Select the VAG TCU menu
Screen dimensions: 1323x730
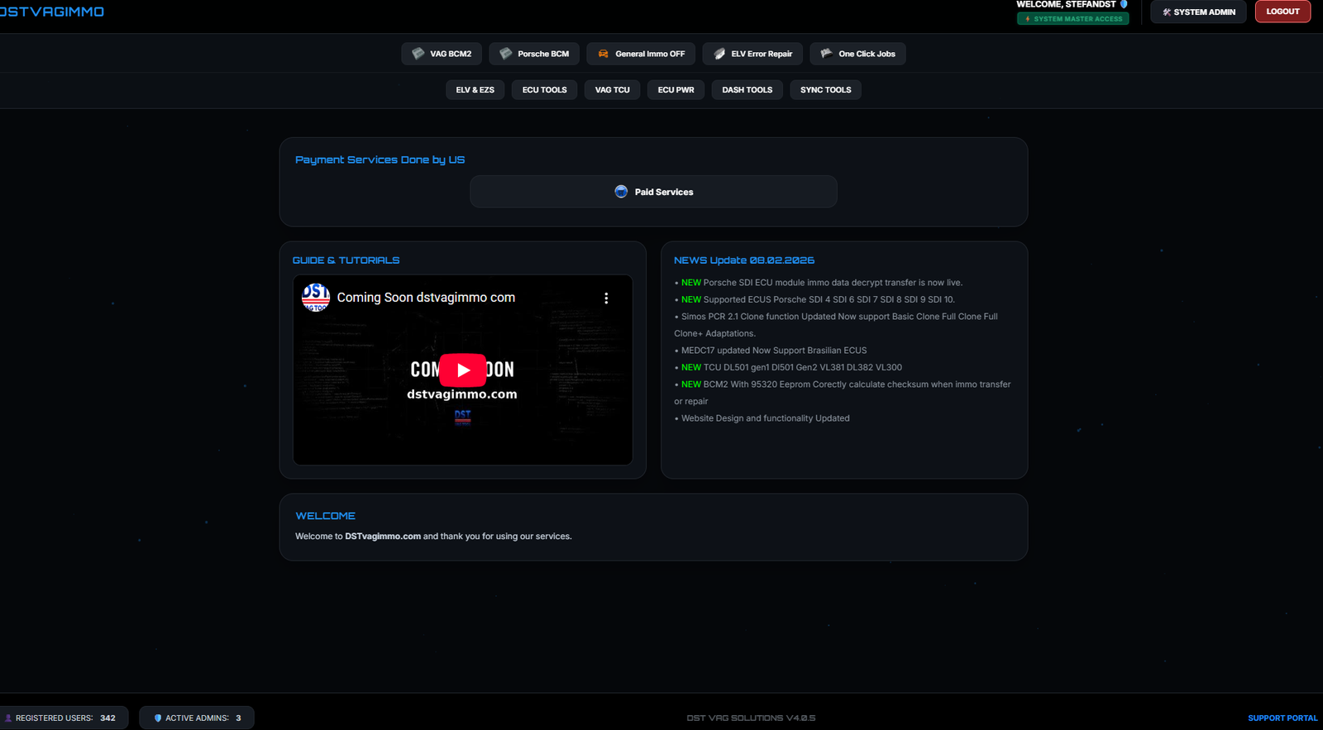(x=613, y=90)
